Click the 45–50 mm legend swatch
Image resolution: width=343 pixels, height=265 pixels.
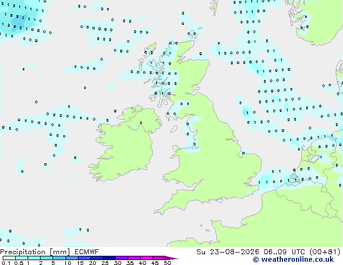click(159, 258)
